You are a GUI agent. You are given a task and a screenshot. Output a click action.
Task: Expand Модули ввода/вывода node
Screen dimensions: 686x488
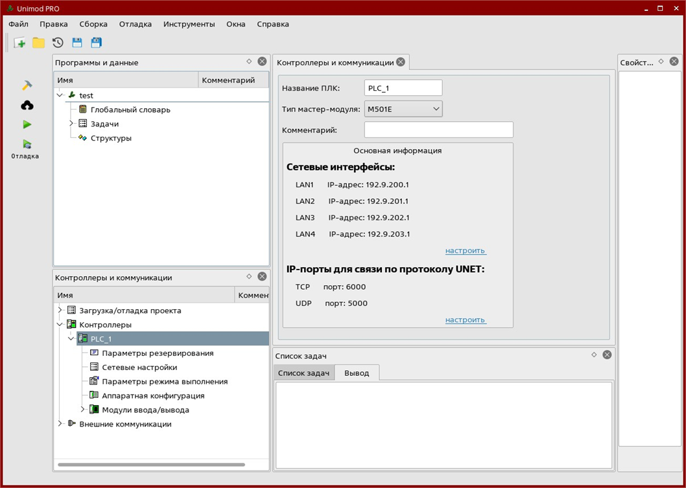pyautogui.click(x=83, y=410)
